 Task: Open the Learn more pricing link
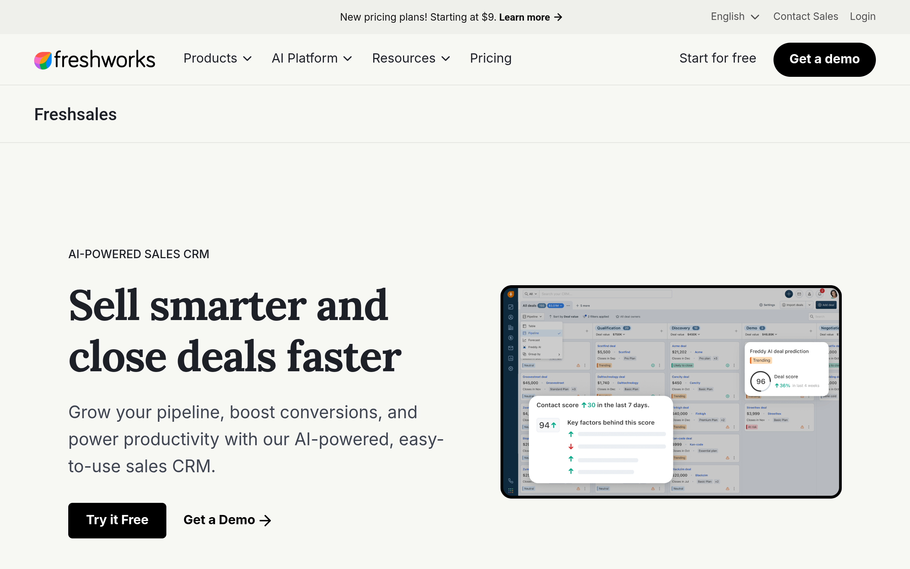pyautogui.click(x=531, y=17)
